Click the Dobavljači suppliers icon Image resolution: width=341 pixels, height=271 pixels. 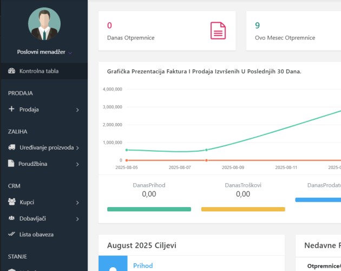11,218
